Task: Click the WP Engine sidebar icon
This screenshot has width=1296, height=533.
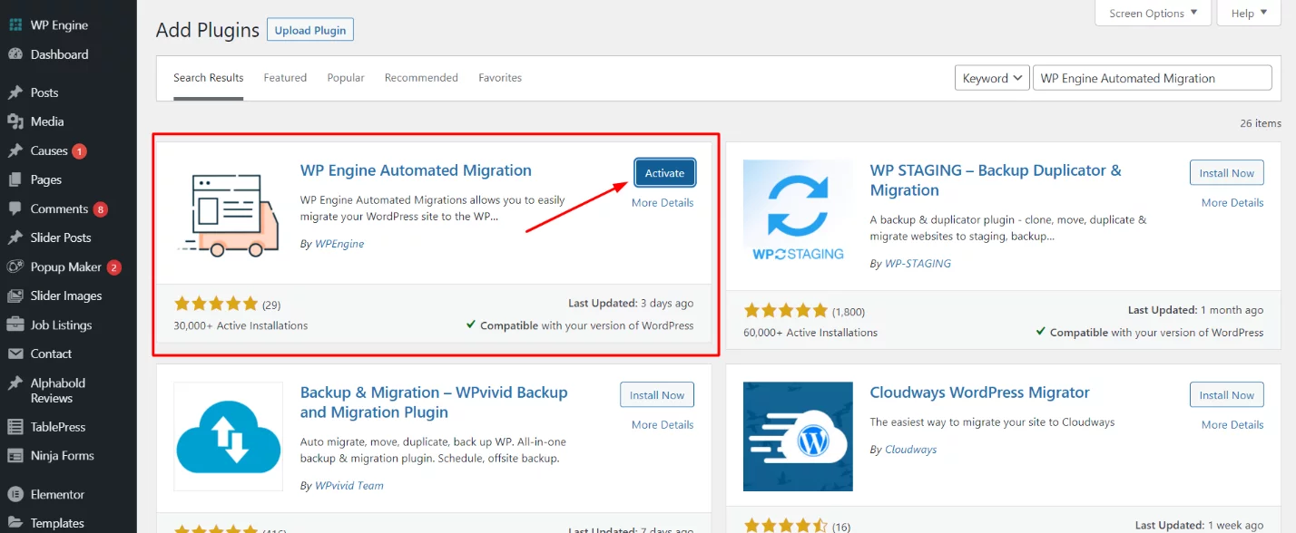Action: point(15,25)
